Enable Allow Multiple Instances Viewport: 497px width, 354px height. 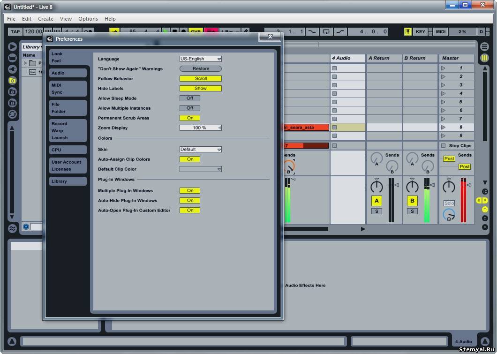pyautogui.click(x=190, y=108)
